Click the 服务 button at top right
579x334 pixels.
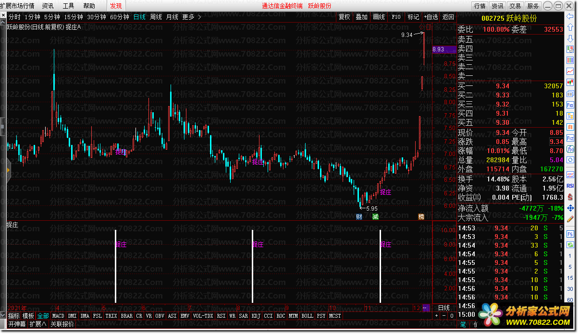(533, 6)
